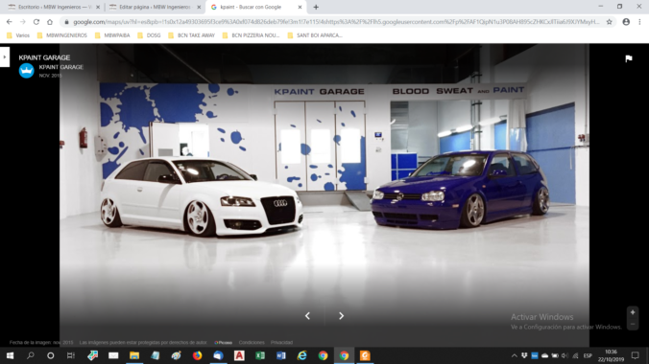Open Chrome profile account icon
This screenshot has height=364, width=649.
click(626, 22)
